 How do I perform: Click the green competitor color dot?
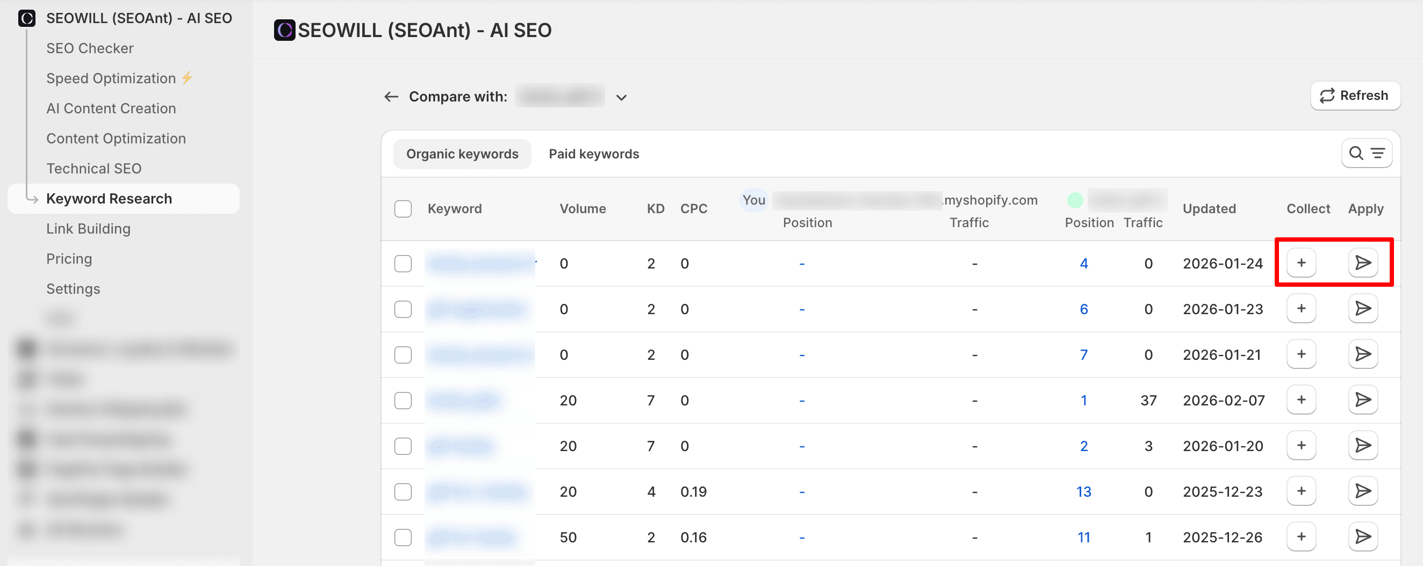(1074, 200)
